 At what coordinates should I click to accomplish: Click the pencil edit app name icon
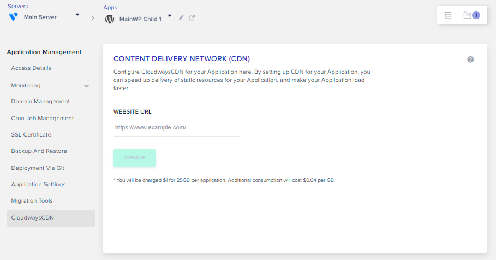pos(181,17)
